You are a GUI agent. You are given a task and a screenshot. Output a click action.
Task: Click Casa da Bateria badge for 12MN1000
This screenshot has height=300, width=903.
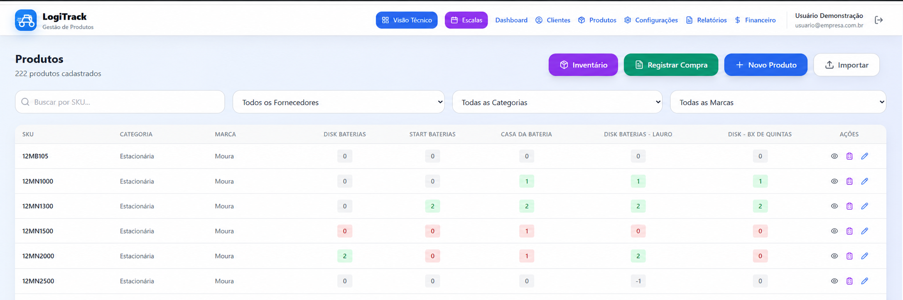click(527, 181)
